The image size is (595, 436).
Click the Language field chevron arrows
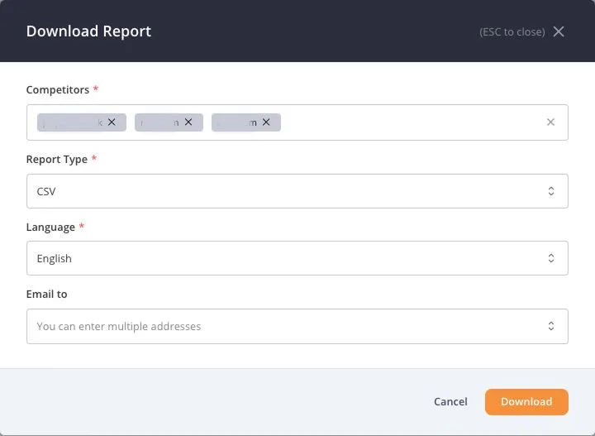(x=551, y=258)
